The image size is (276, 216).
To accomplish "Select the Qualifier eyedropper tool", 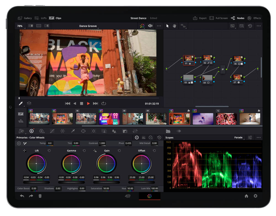I will [x=73, y=131].
